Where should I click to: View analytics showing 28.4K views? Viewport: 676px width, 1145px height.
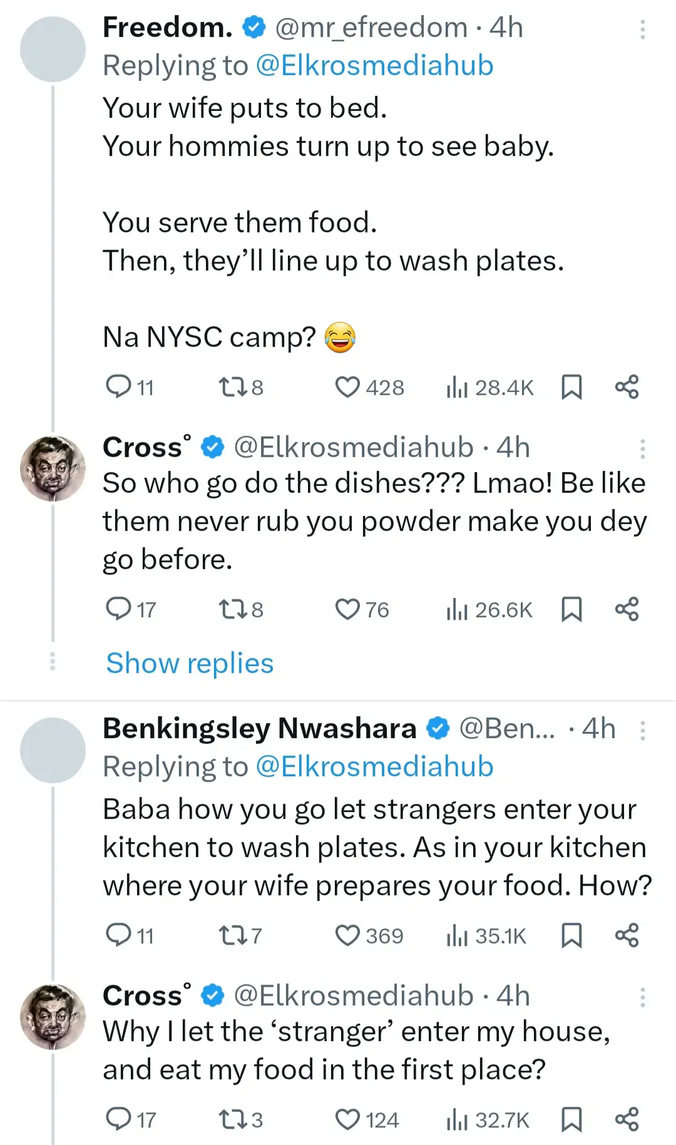click(x=490, y=388)
